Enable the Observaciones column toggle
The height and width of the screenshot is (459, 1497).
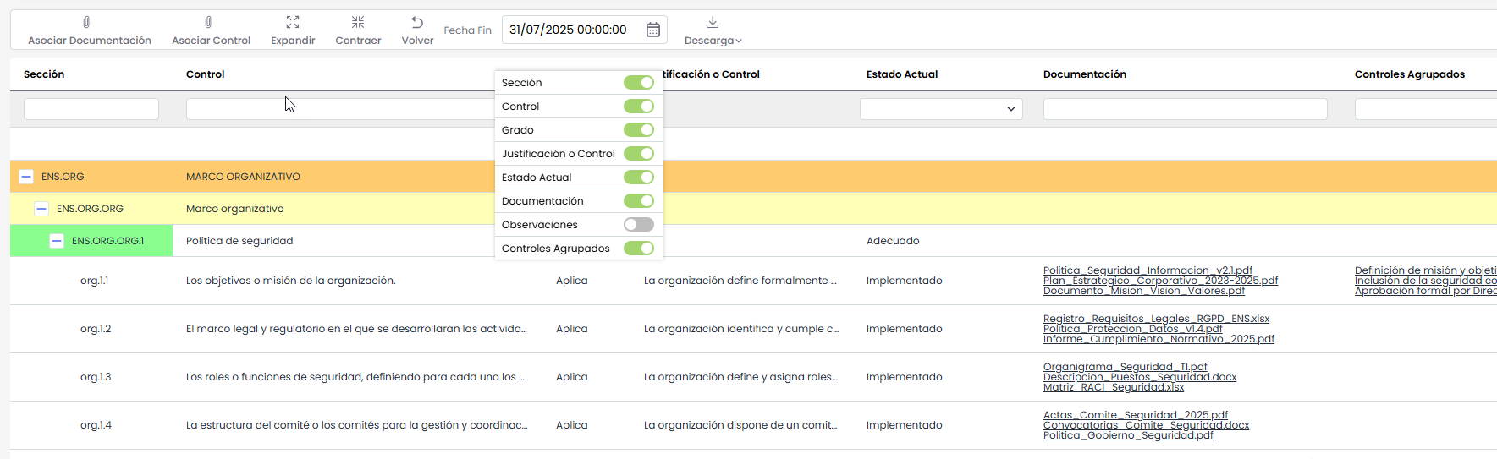[x=639, y=225]
